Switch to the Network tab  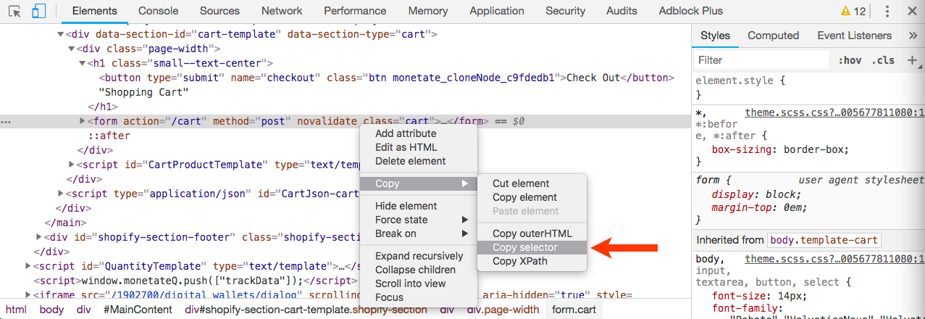coord(282,11)
